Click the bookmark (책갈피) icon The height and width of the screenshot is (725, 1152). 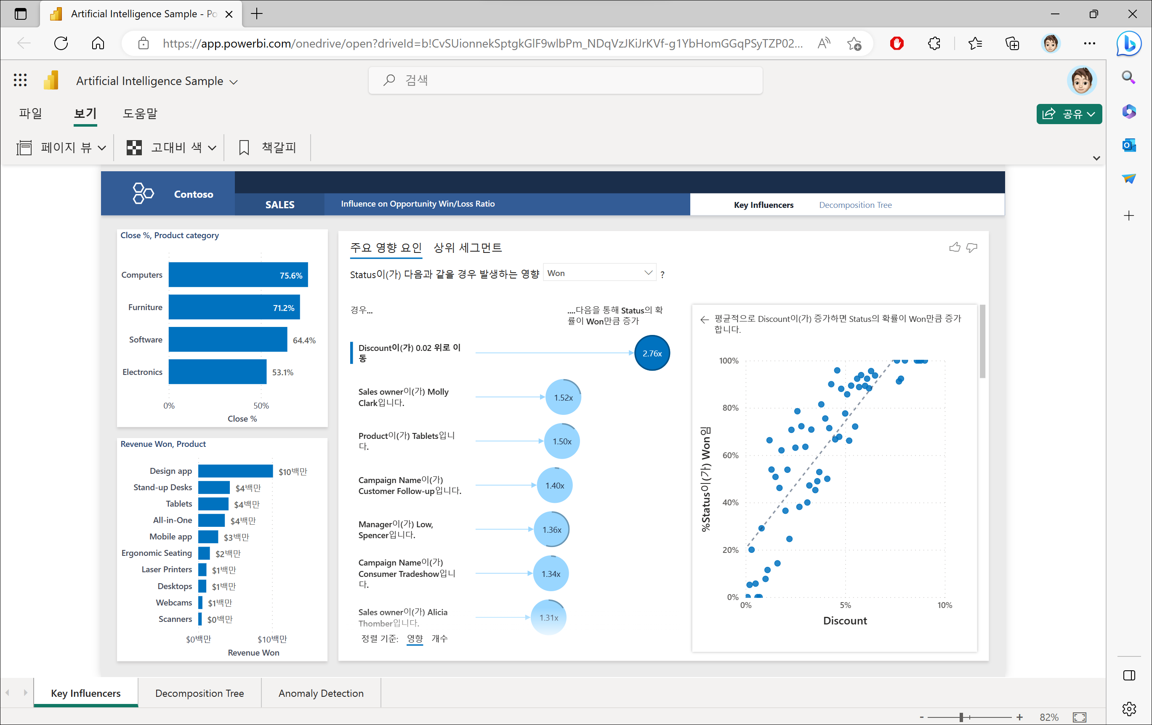tap(244, 147)
